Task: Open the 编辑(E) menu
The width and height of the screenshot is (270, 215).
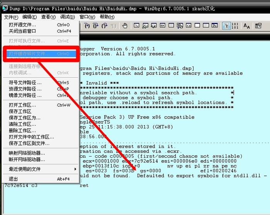Action: 29,17
